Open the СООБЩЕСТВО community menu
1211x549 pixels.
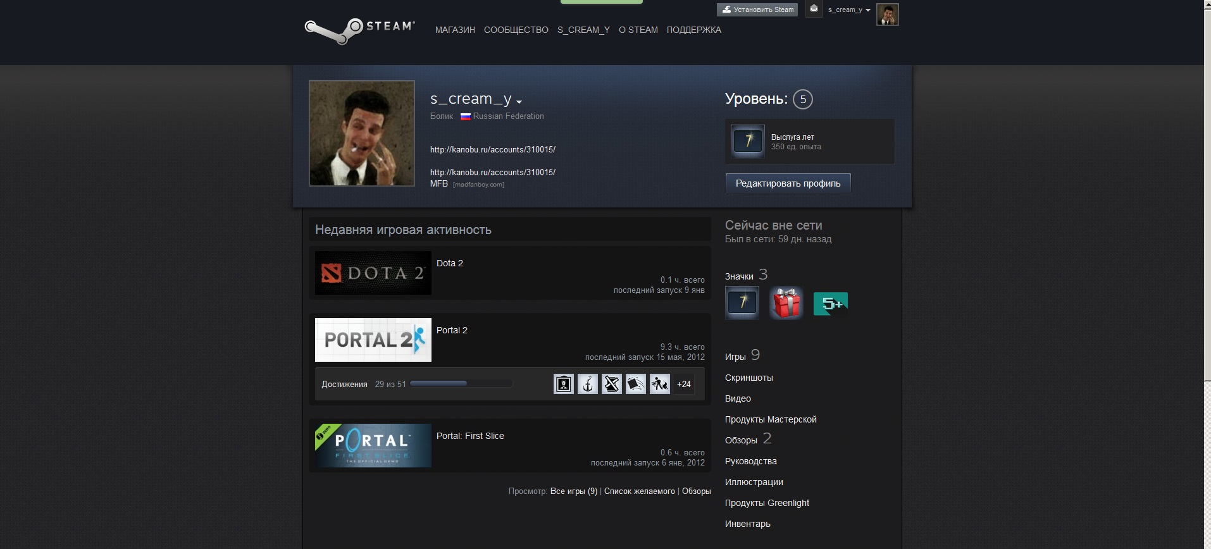pos(516,30)
